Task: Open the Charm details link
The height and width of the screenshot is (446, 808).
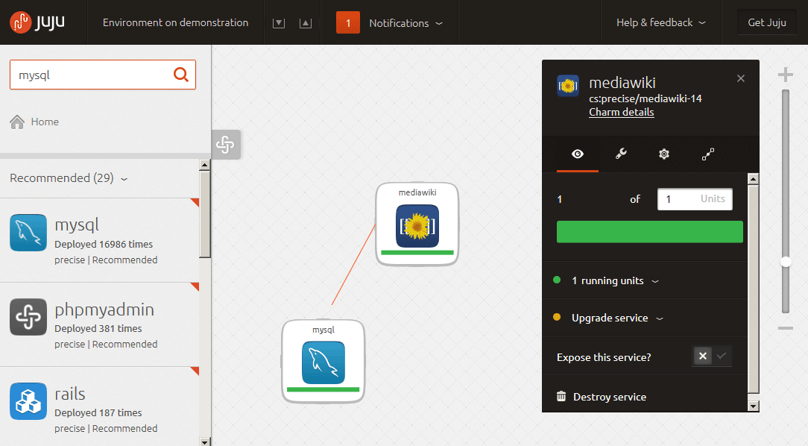Action: coord(622,112)
